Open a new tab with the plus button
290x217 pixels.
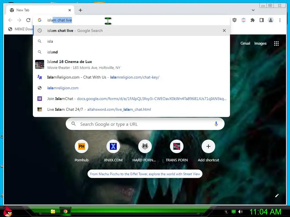point(80,10)
